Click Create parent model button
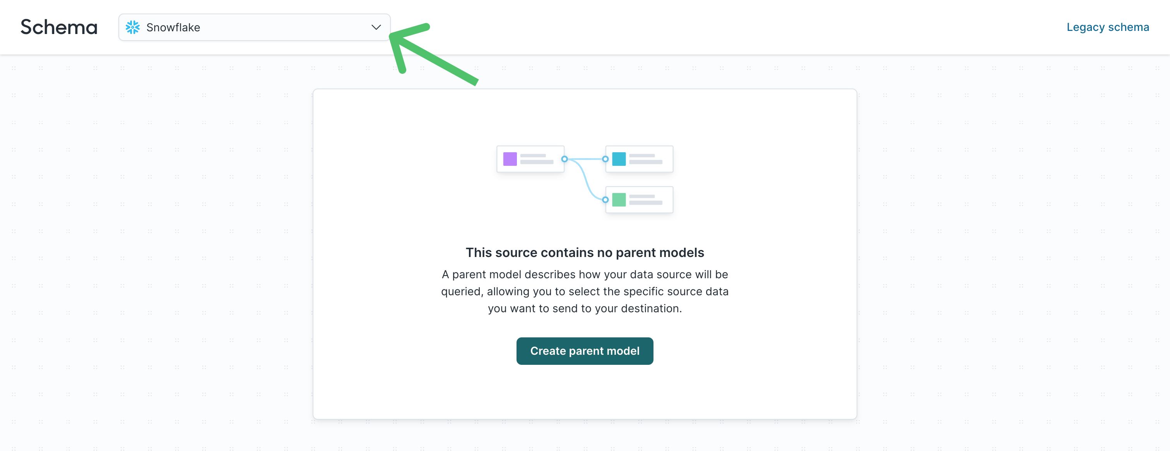Viewport: 1170px width, 451px height. 585,351
